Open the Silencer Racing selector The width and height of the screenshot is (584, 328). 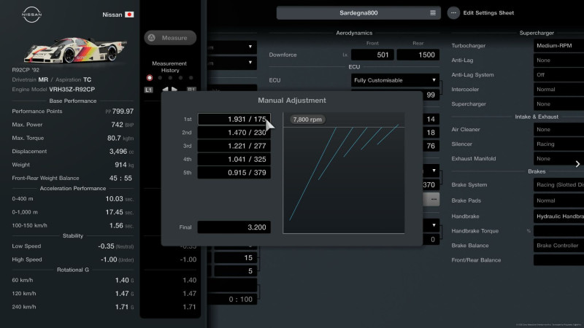pos(558,144)
